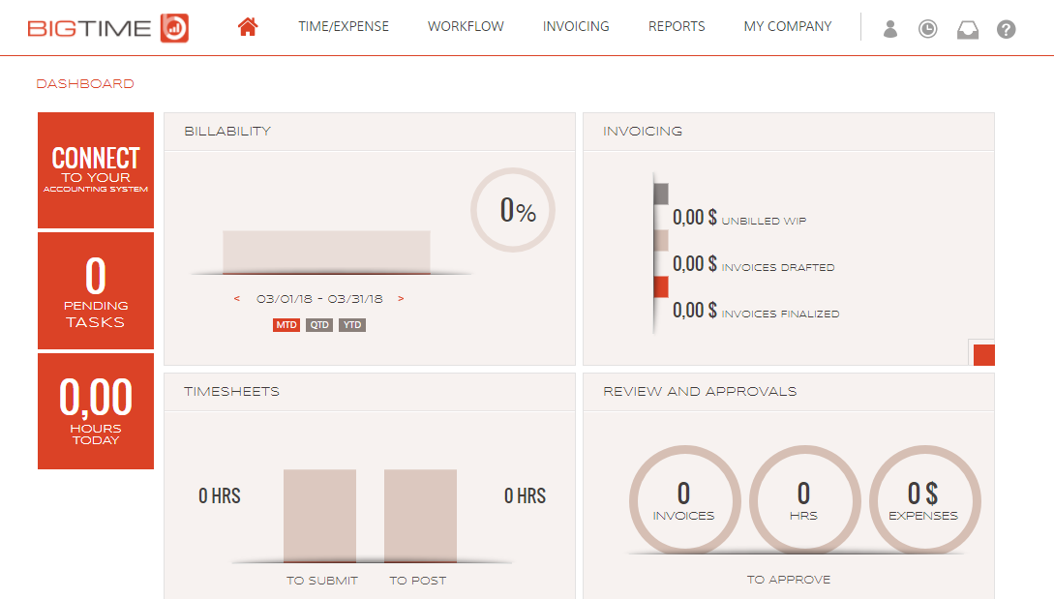Screen dimensions: 1054x599
Task: Click the 03/01/18 - 03/31/18 date range
Action: point(319,298)
